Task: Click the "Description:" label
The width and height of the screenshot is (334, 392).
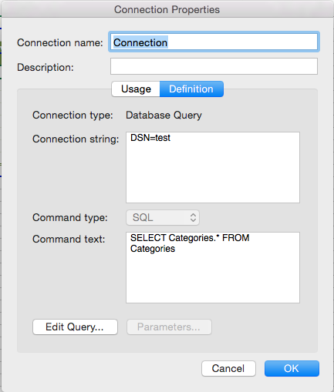Action: tap(46, 67)
